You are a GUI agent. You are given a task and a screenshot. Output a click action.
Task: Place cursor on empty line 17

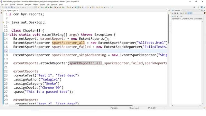click(88, 51)
